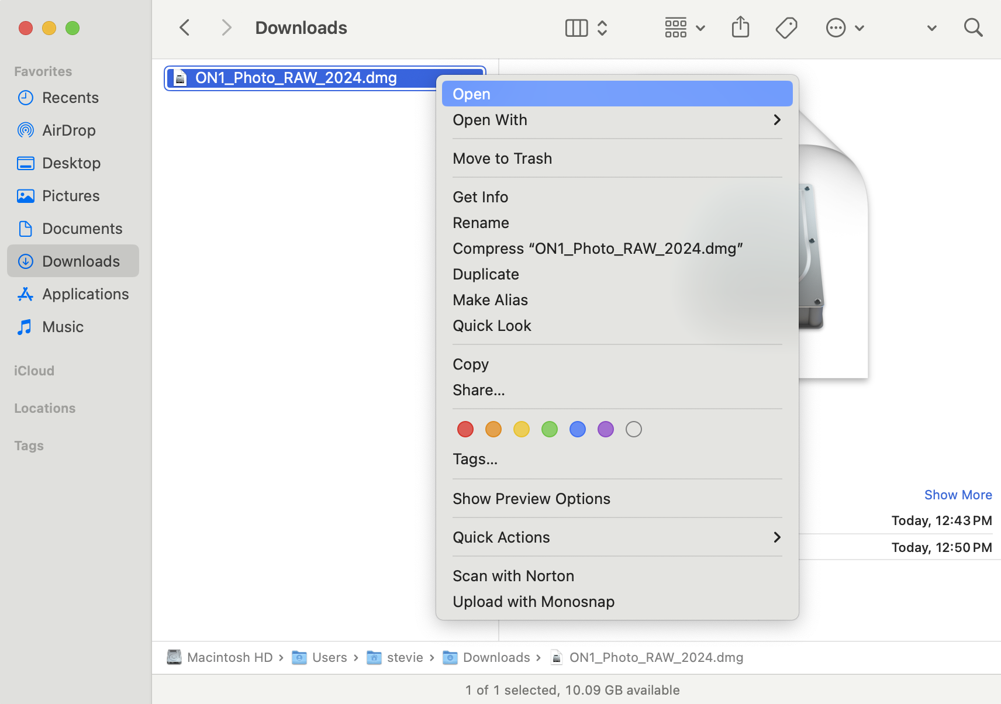The width and height of the screenshot is (1001, 704).
Task: Apply the orange tag color
Action: click(493, 429)
